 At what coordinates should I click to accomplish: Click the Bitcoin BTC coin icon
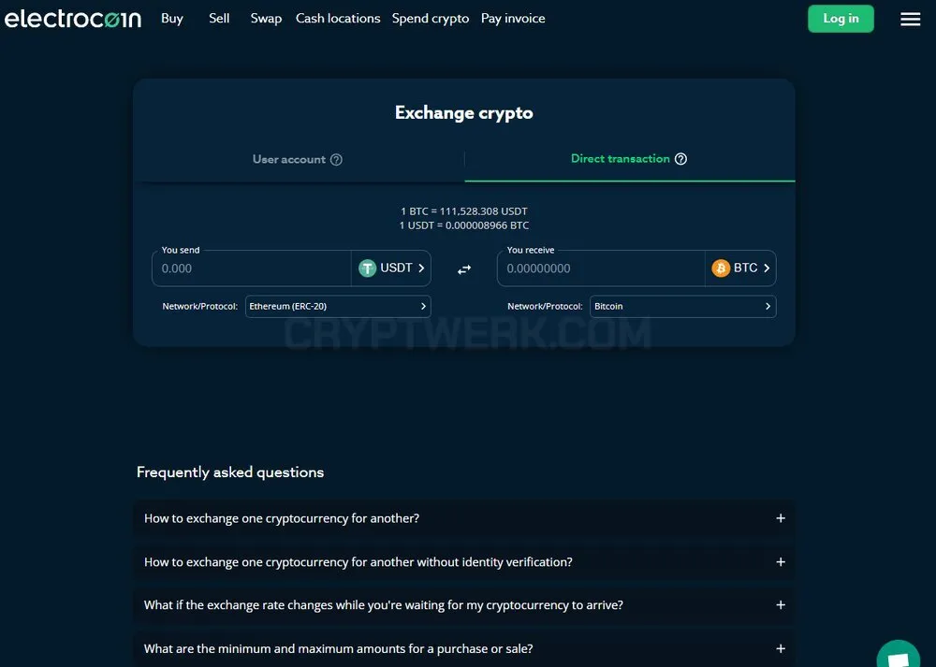click(x=721, y=268)
